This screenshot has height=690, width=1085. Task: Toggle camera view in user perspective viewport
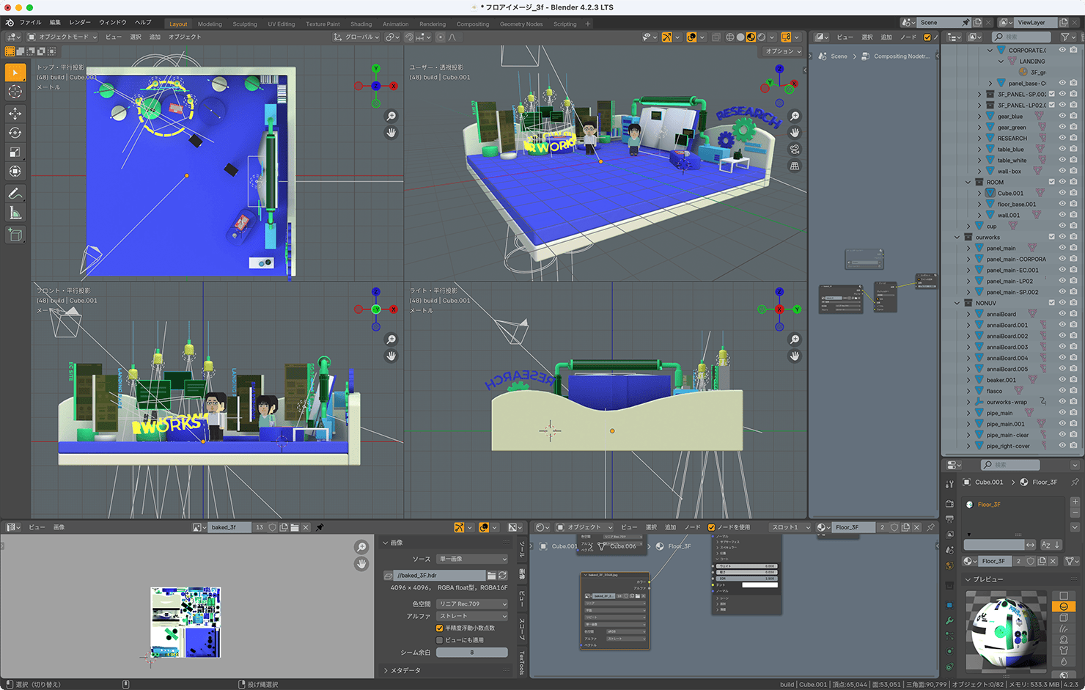(795, 150)
